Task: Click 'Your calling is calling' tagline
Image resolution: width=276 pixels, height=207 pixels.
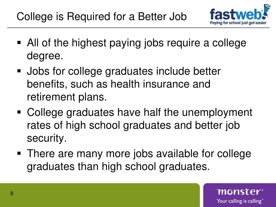Action: pyautogui.click(x=240, y=201)
